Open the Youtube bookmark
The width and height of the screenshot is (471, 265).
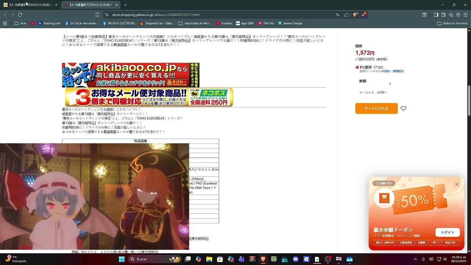pyautogui.click(x=224, y=23)
